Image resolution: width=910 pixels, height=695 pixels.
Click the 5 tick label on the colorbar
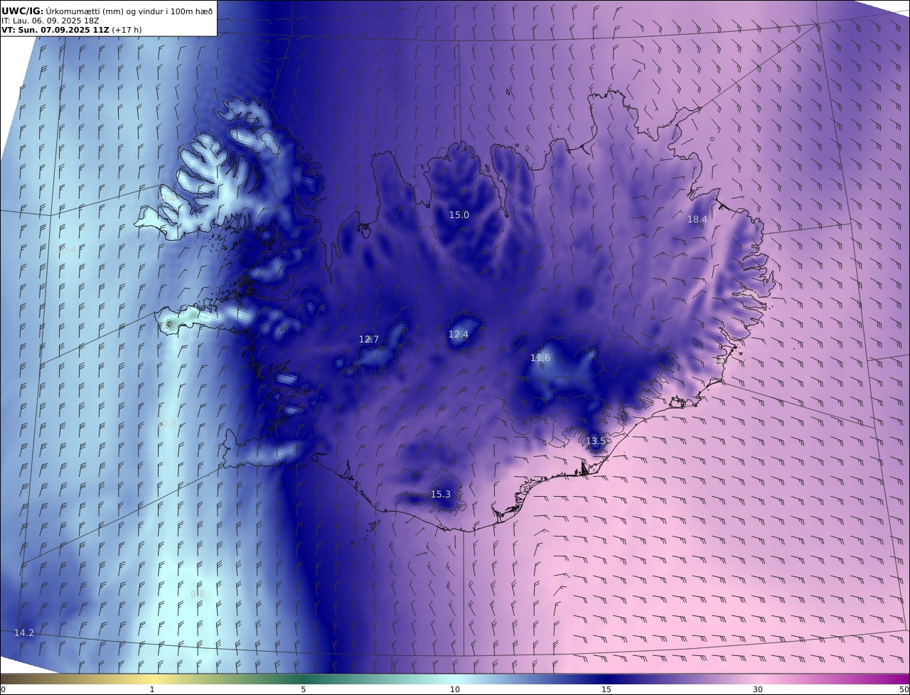304,689
